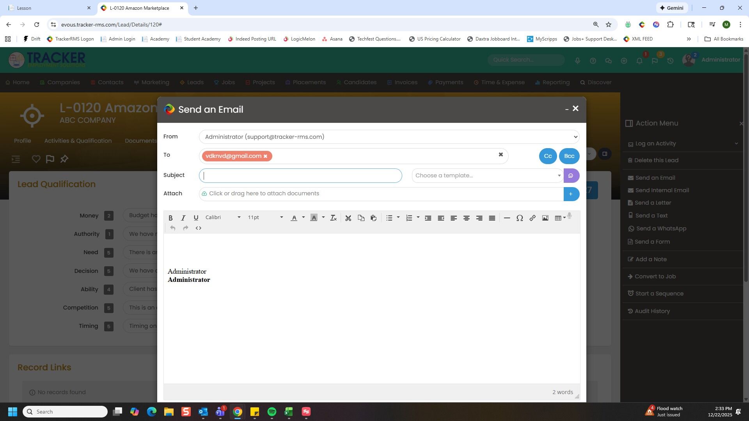Screen dimensions: 749x421
Task: Open text highlight color picker
Action: pos(323,218)
